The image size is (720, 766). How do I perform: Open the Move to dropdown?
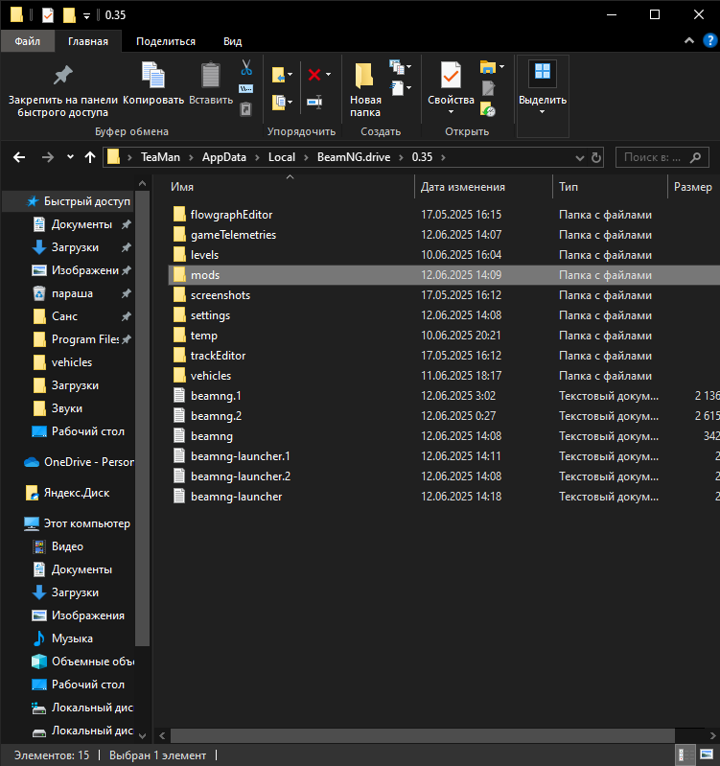tap(282, 75)
